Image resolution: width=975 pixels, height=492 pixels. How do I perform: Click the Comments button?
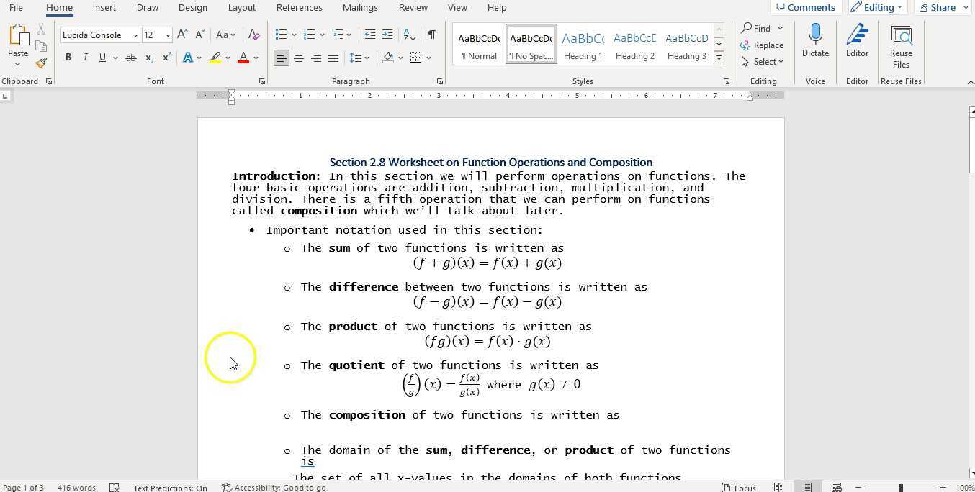(x=806, y=7)
